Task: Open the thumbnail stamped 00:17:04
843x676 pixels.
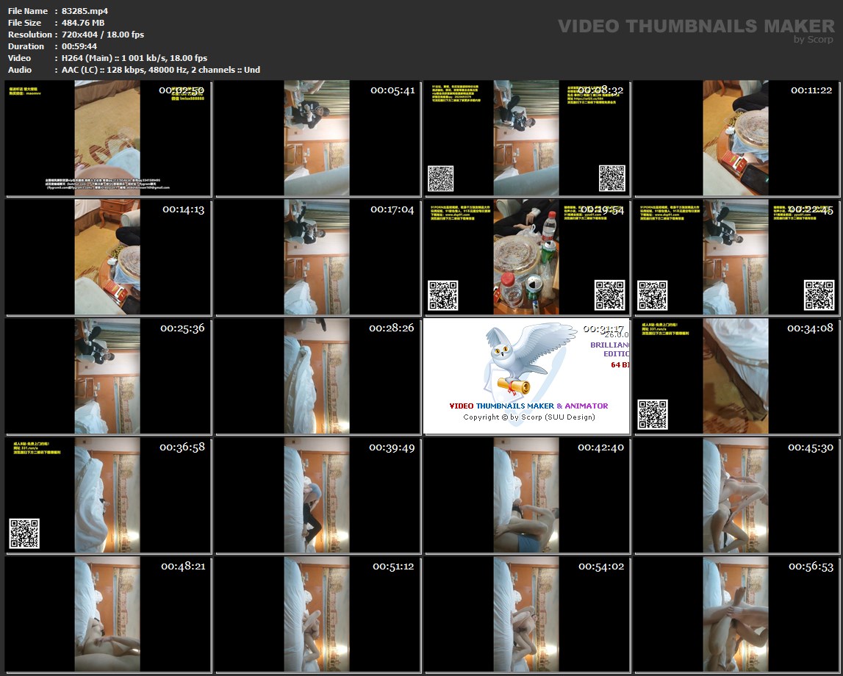Action: [317, 257]
